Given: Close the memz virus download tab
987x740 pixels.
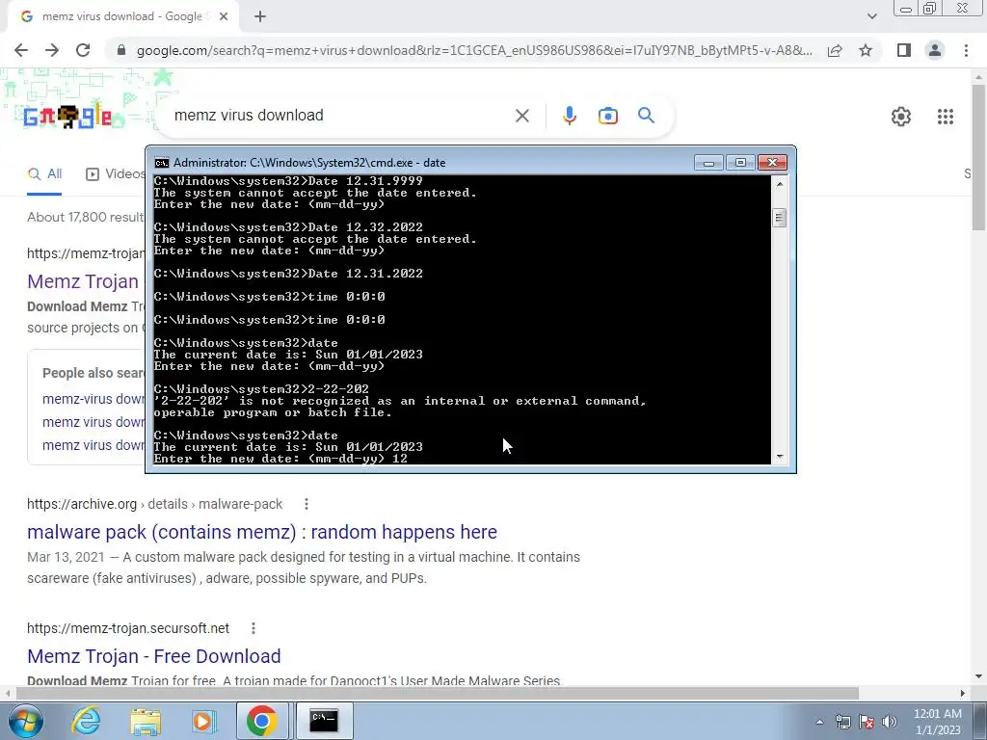Looking at the screenshot, I should 224,16.
